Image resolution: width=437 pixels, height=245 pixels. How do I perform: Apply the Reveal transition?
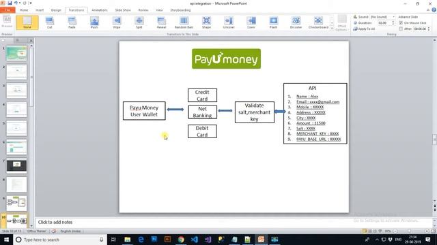tap(161, 22)
